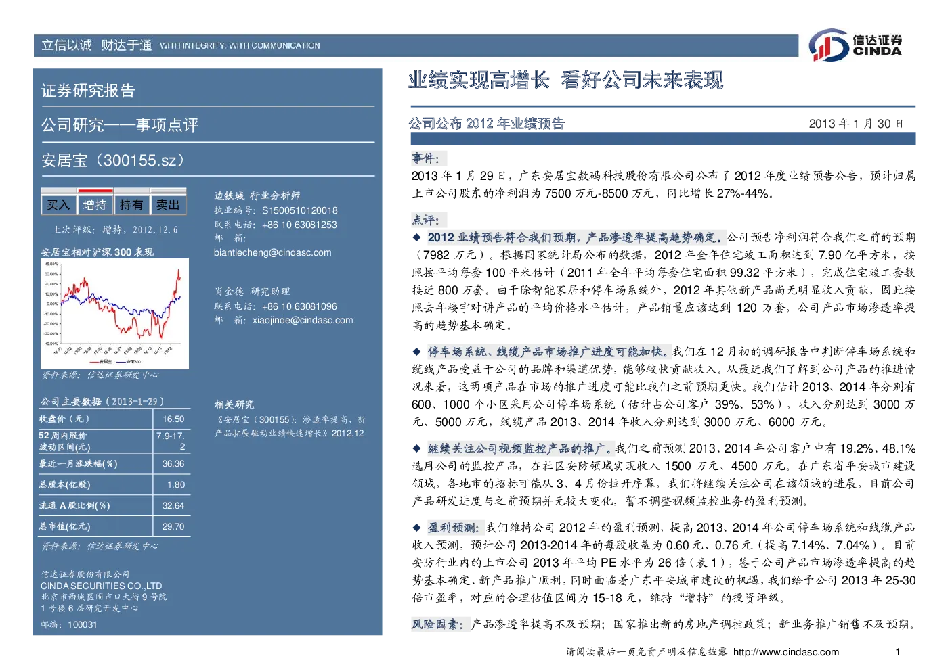The image size is (950, 671).
Task: Click assistant name 肖金德 研究助理
Action: tap(252, 291)
